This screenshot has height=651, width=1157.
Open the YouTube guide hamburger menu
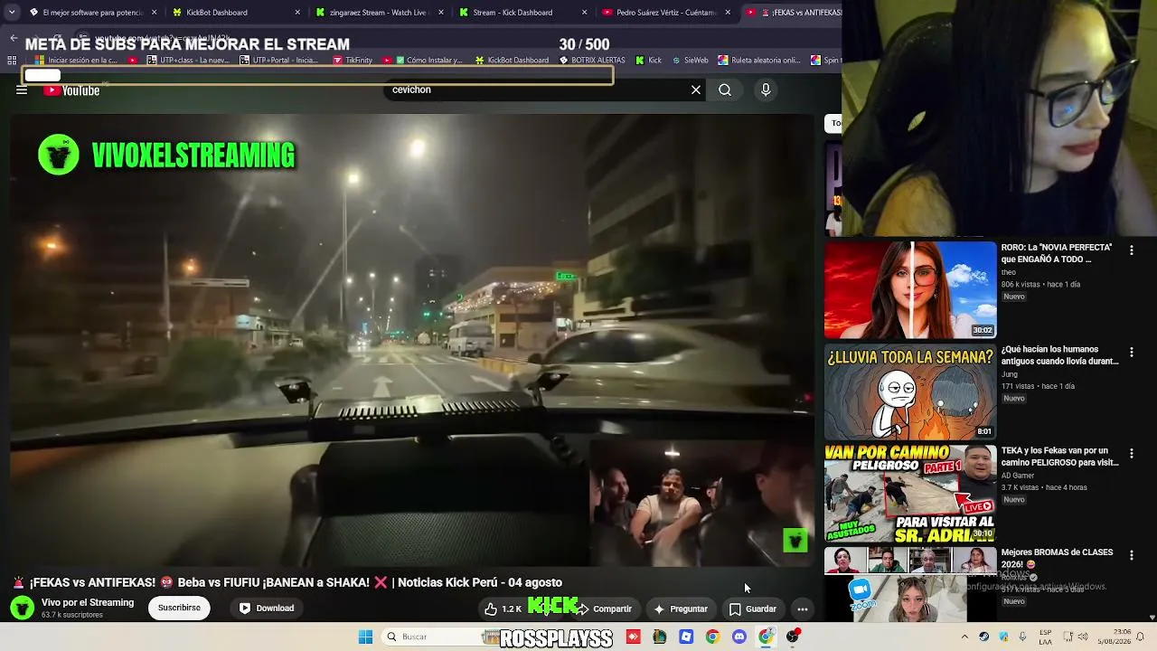pyautogui.click(x=22, y=90)
